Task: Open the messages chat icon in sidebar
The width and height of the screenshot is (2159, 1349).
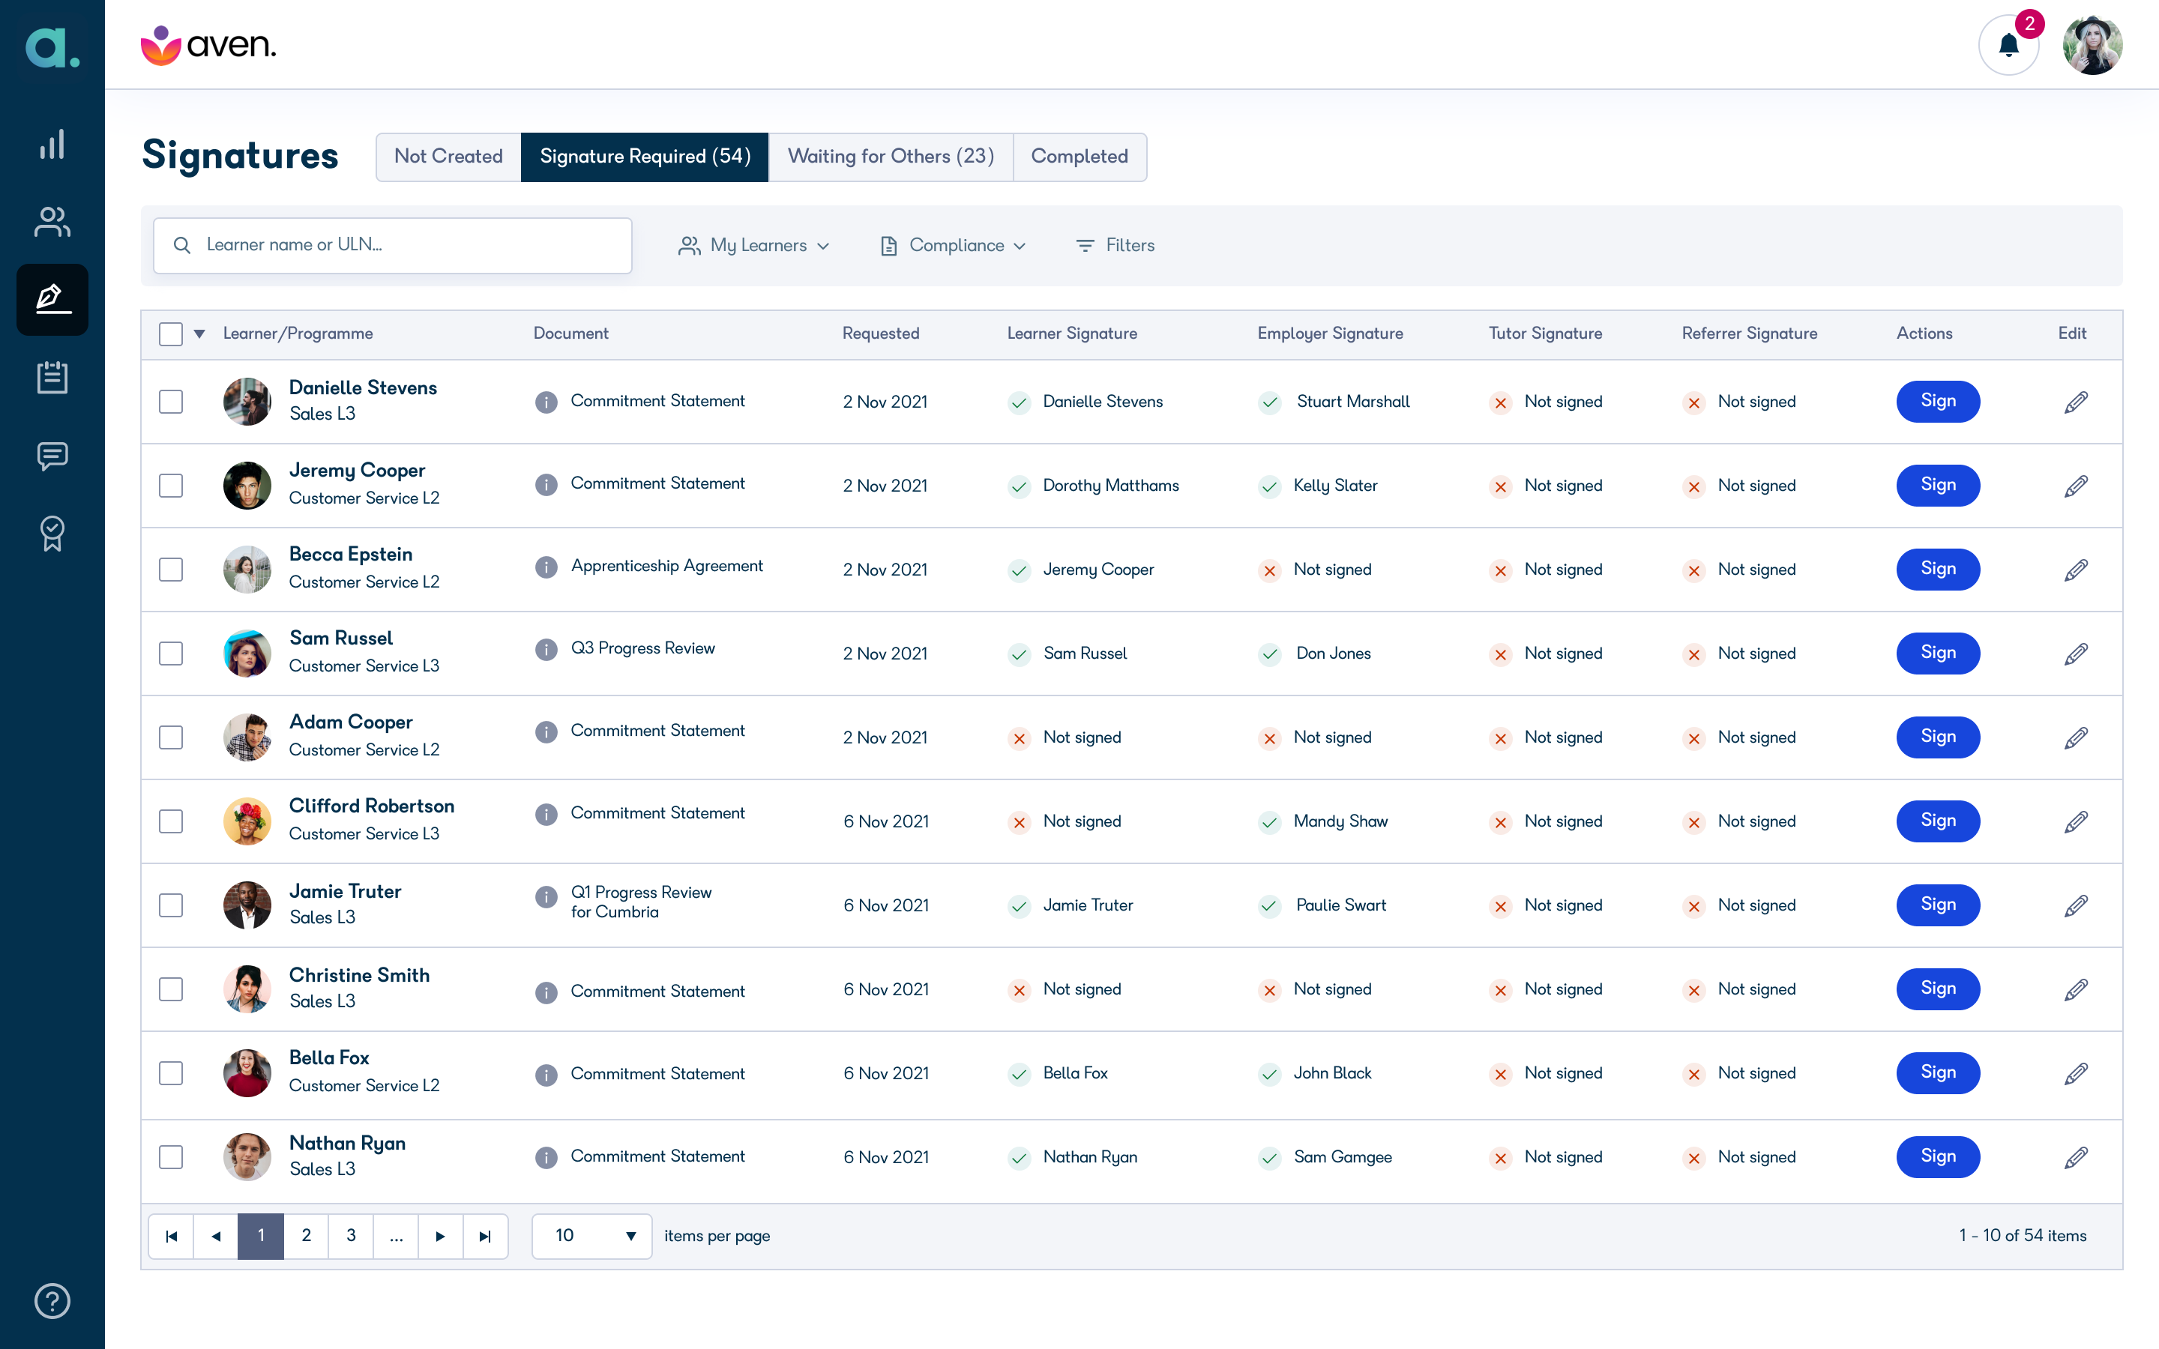Action: 52,456
